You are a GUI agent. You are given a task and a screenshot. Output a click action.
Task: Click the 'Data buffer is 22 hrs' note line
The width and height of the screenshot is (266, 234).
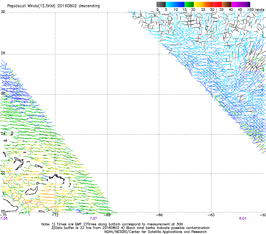pyautogui.click(x=130, y=228)
